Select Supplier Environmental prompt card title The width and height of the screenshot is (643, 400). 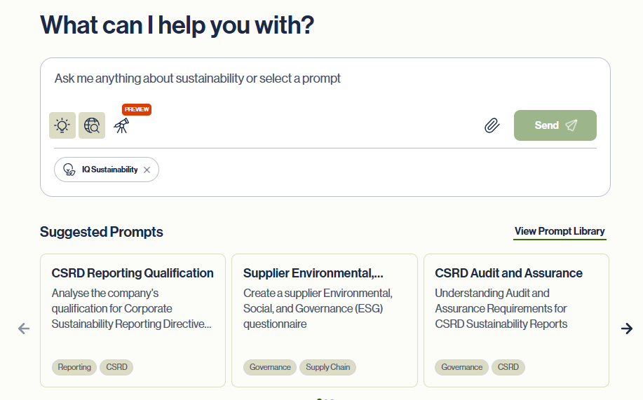(313, 273)
